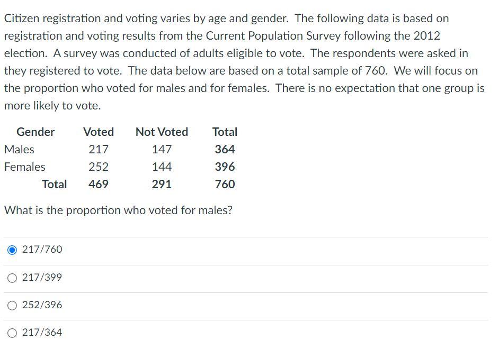Click the selected 217/760 radio button
Image resolution: width=498 pixels, height=359 pixels.
click(12, 250)
